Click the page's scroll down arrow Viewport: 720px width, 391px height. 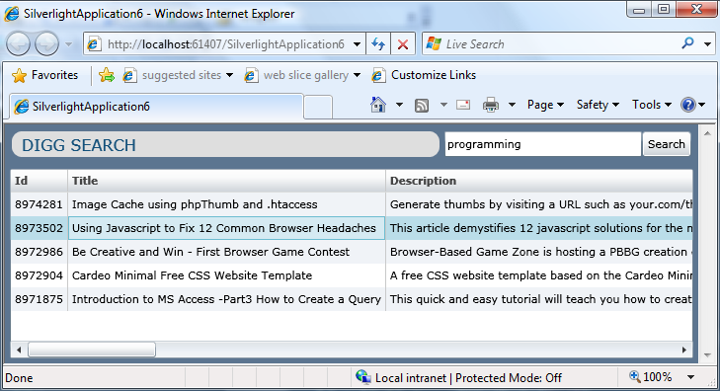[x=707, y=355]
